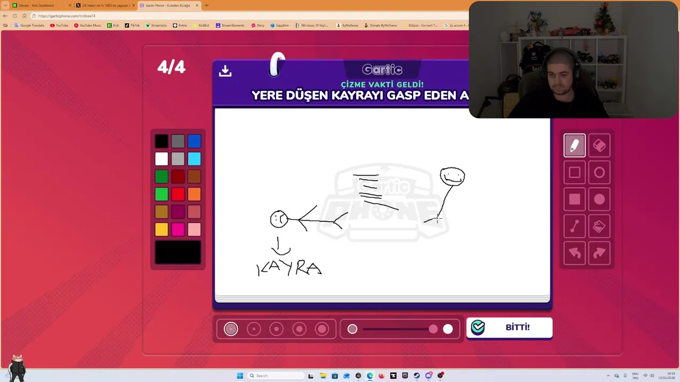
Task: Choose the filled rectangle shape tool
Action: [x=574, y=199]
